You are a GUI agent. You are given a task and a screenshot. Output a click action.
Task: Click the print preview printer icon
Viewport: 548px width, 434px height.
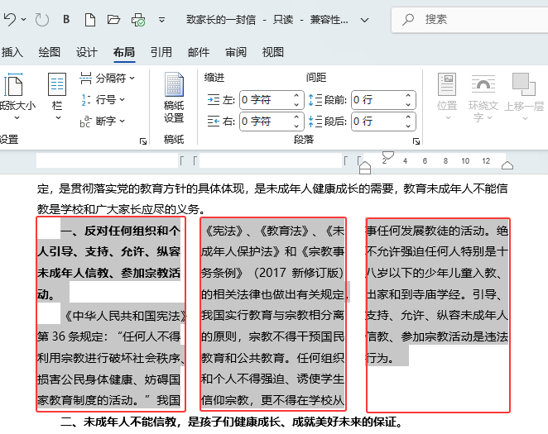(x=138, y=20)
